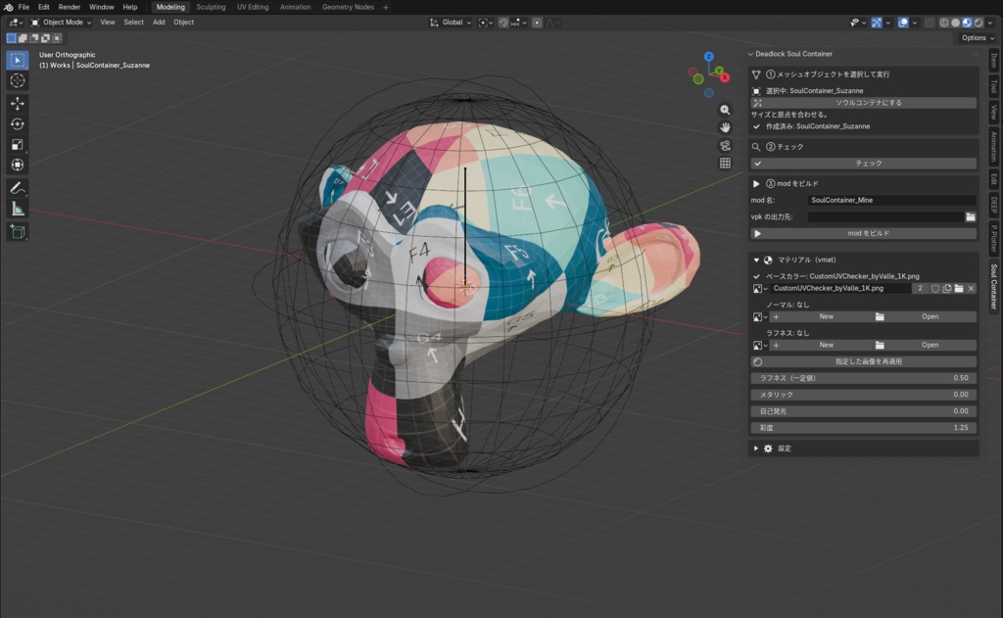Click Open for ラフネス texture
This screenshot has width=1003, height=618.
[925, 345]
